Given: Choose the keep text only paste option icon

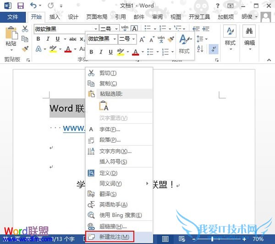Looking at the screenshot, I should (104, 106).
